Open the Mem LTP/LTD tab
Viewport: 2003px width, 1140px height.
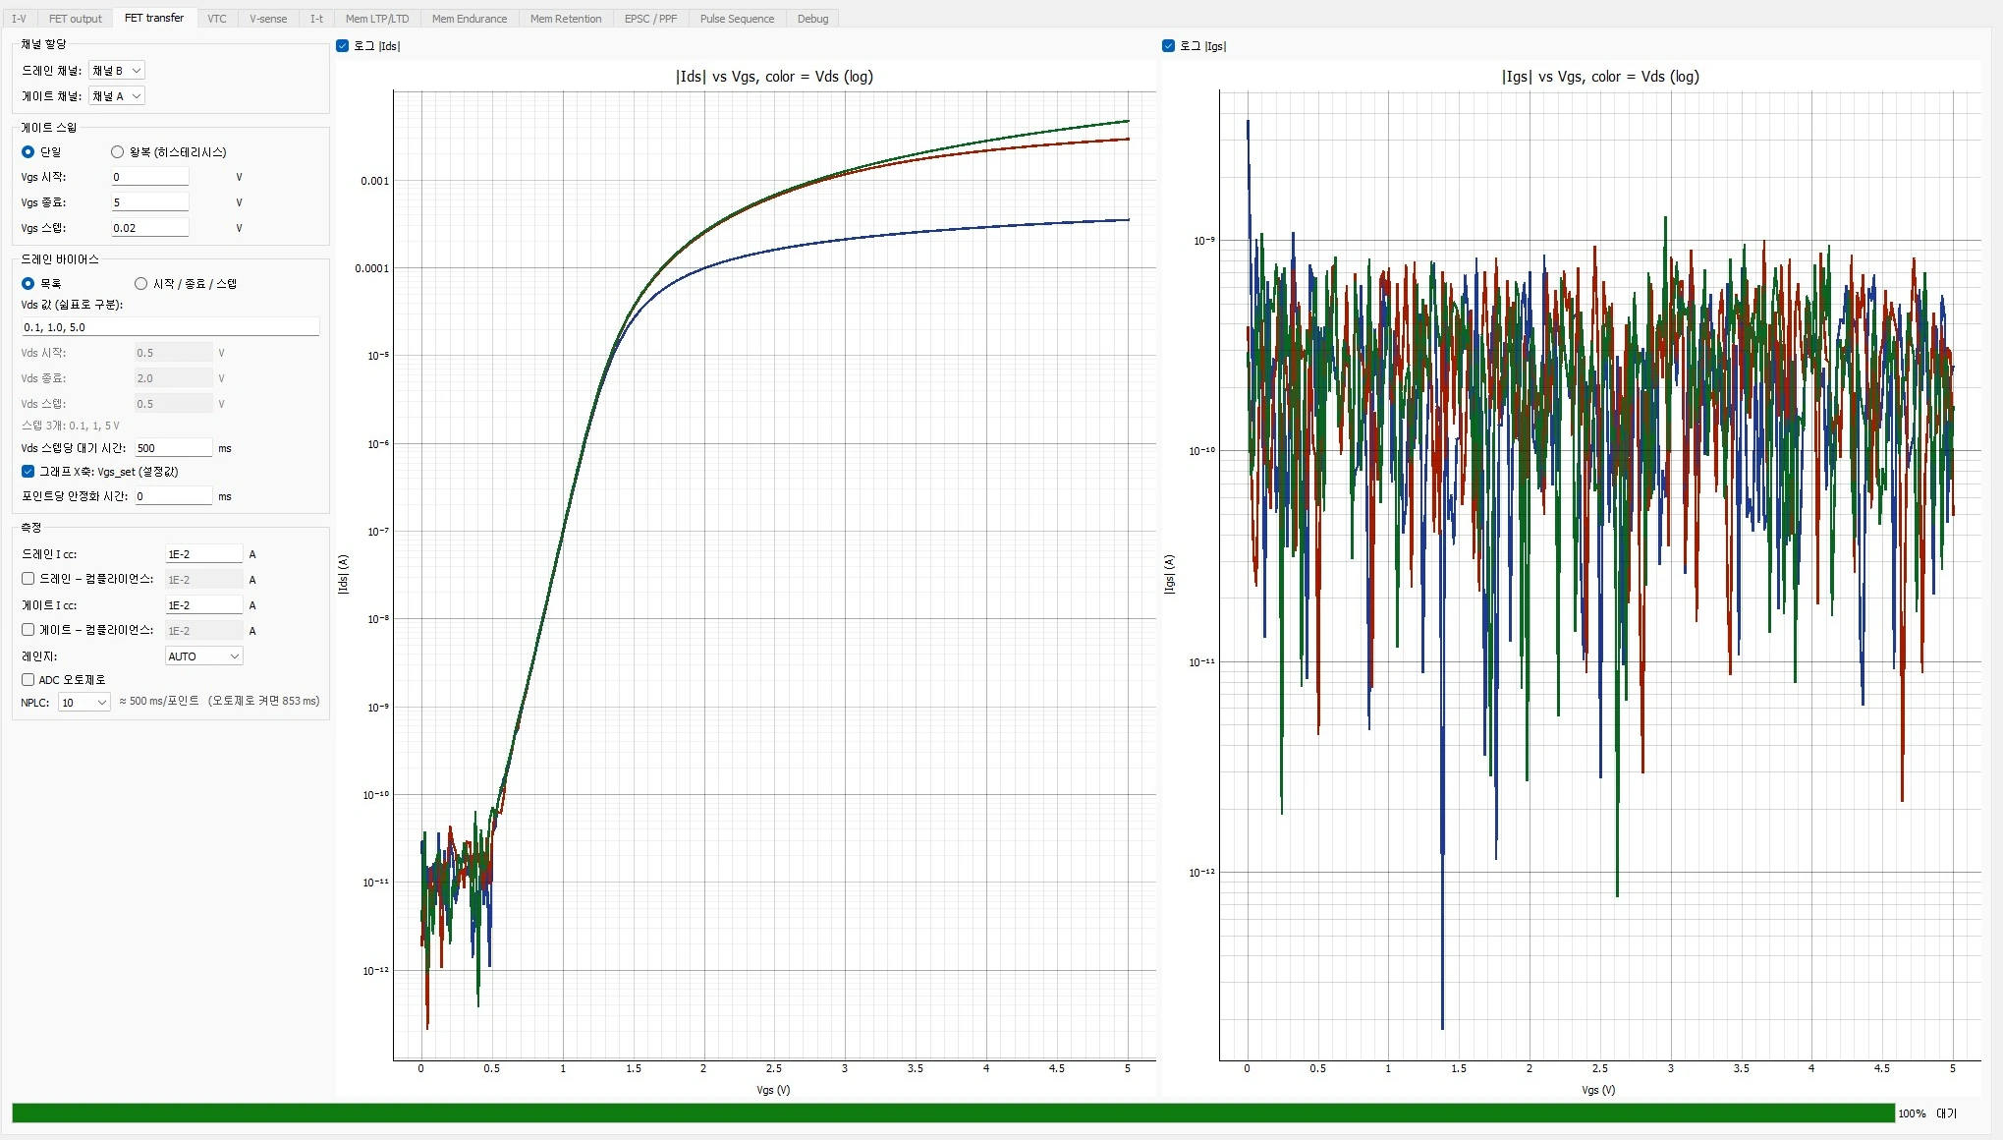pyautogui.click(x=377, y=19)
